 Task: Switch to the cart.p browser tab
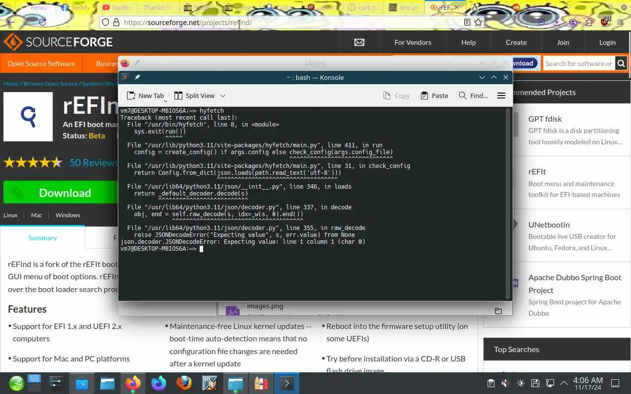[x=362, y=7]
